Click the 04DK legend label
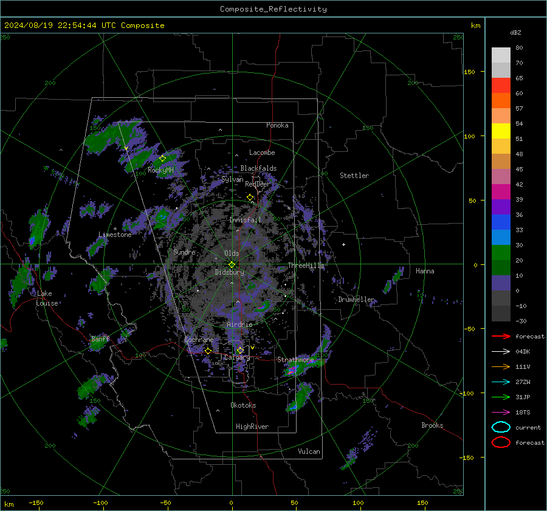Screen dimensions: 547x511 [x=523, y=352]
